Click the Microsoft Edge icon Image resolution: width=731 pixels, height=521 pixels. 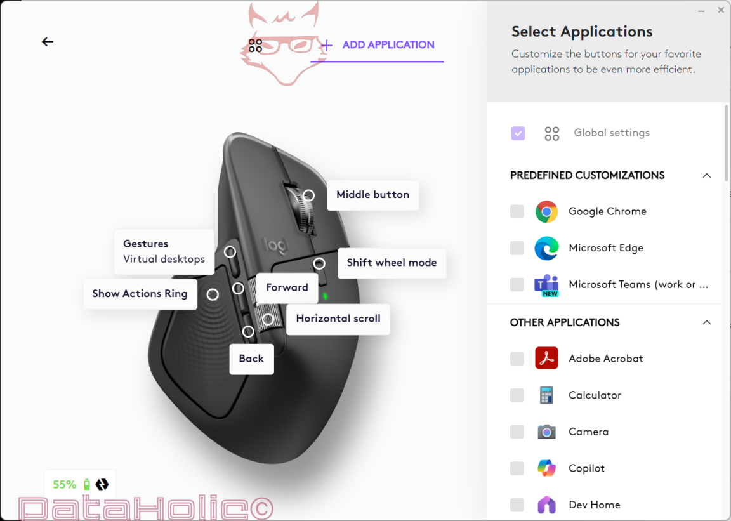(x=546, y=248)
